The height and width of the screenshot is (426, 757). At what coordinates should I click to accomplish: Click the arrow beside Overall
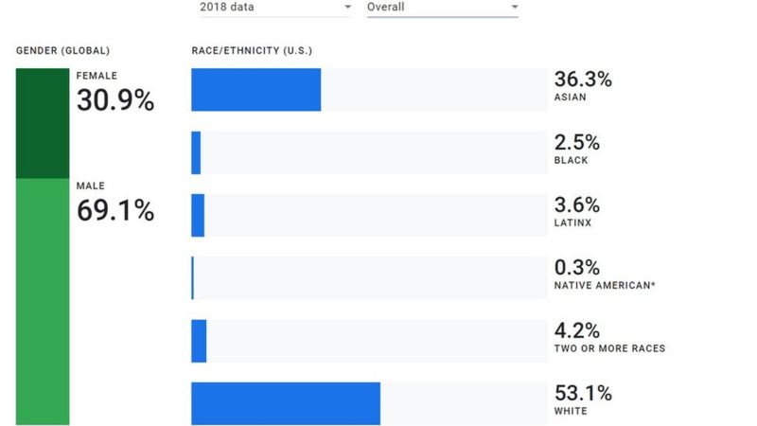[514, 8]
